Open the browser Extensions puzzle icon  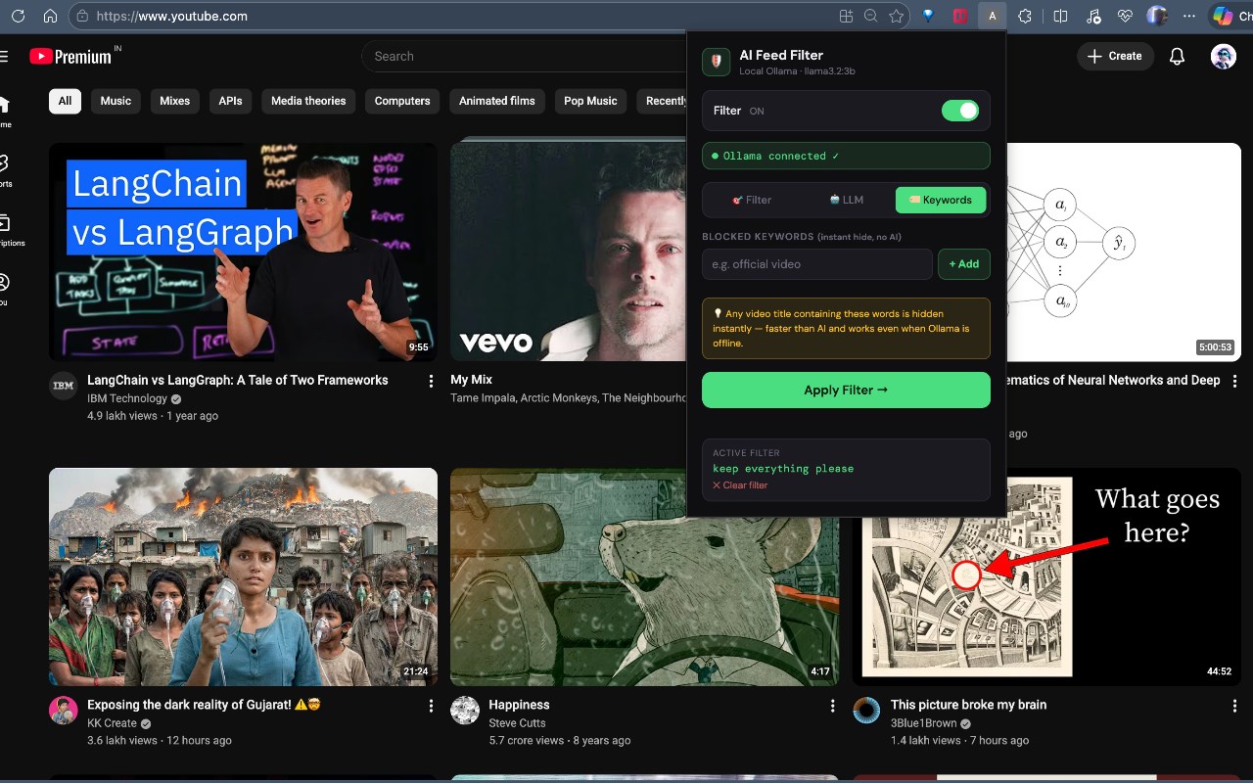pos(1025,16)
